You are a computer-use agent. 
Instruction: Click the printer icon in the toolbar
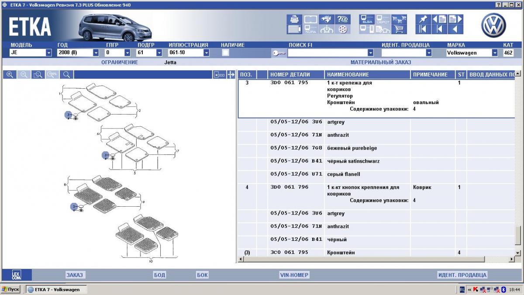coord(294,19)
